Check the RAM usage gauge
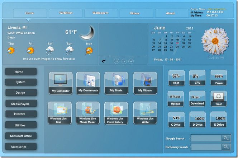The height and width of the screenshot is (158, 238). 176,78
